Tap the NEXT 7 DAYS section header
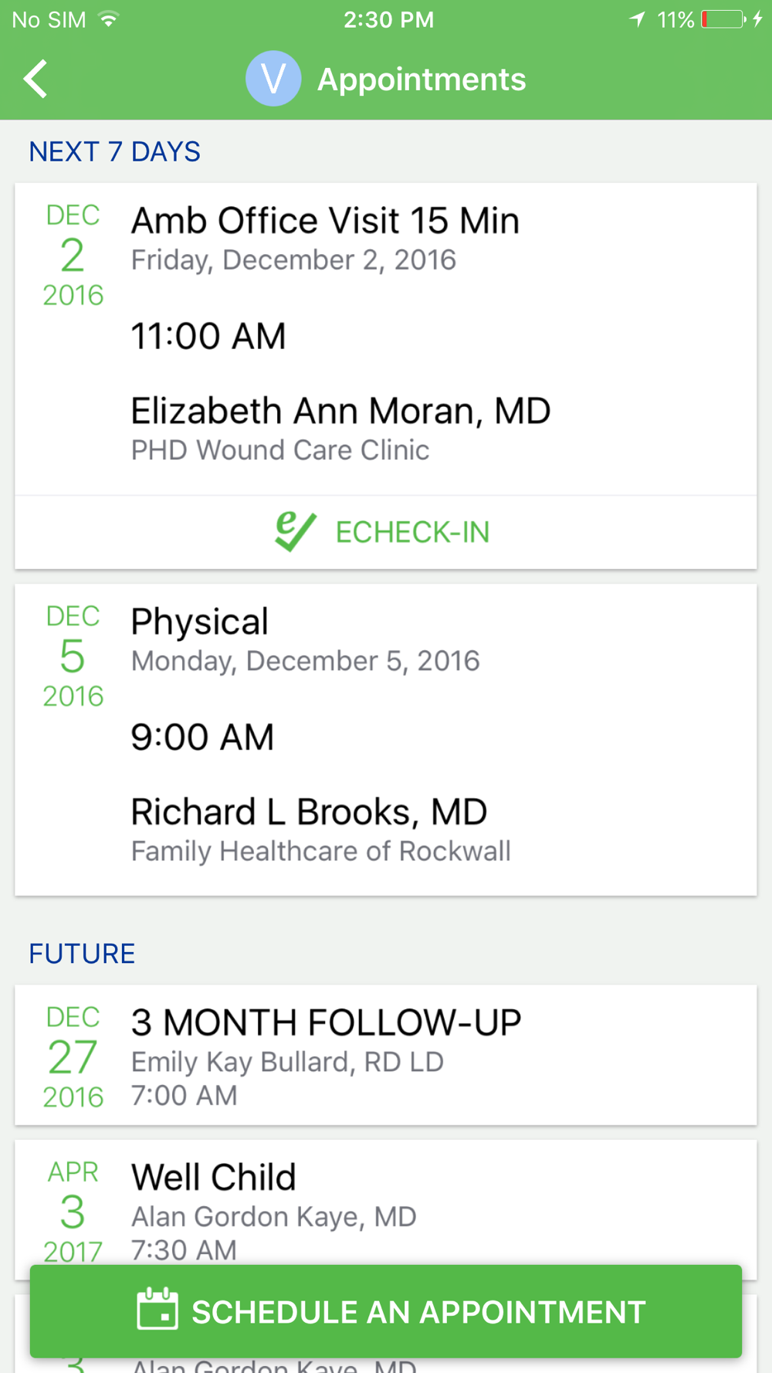The image size is (772, 1373). pos(114,151)
